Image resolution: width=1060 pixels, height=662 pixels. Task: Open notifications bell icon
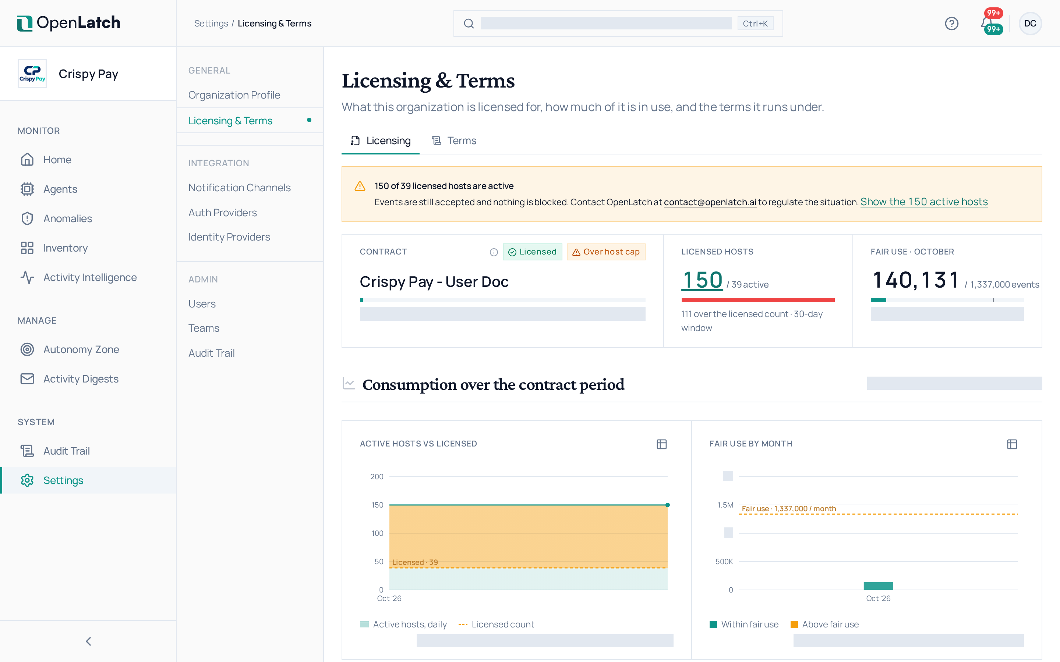point(987,23)
